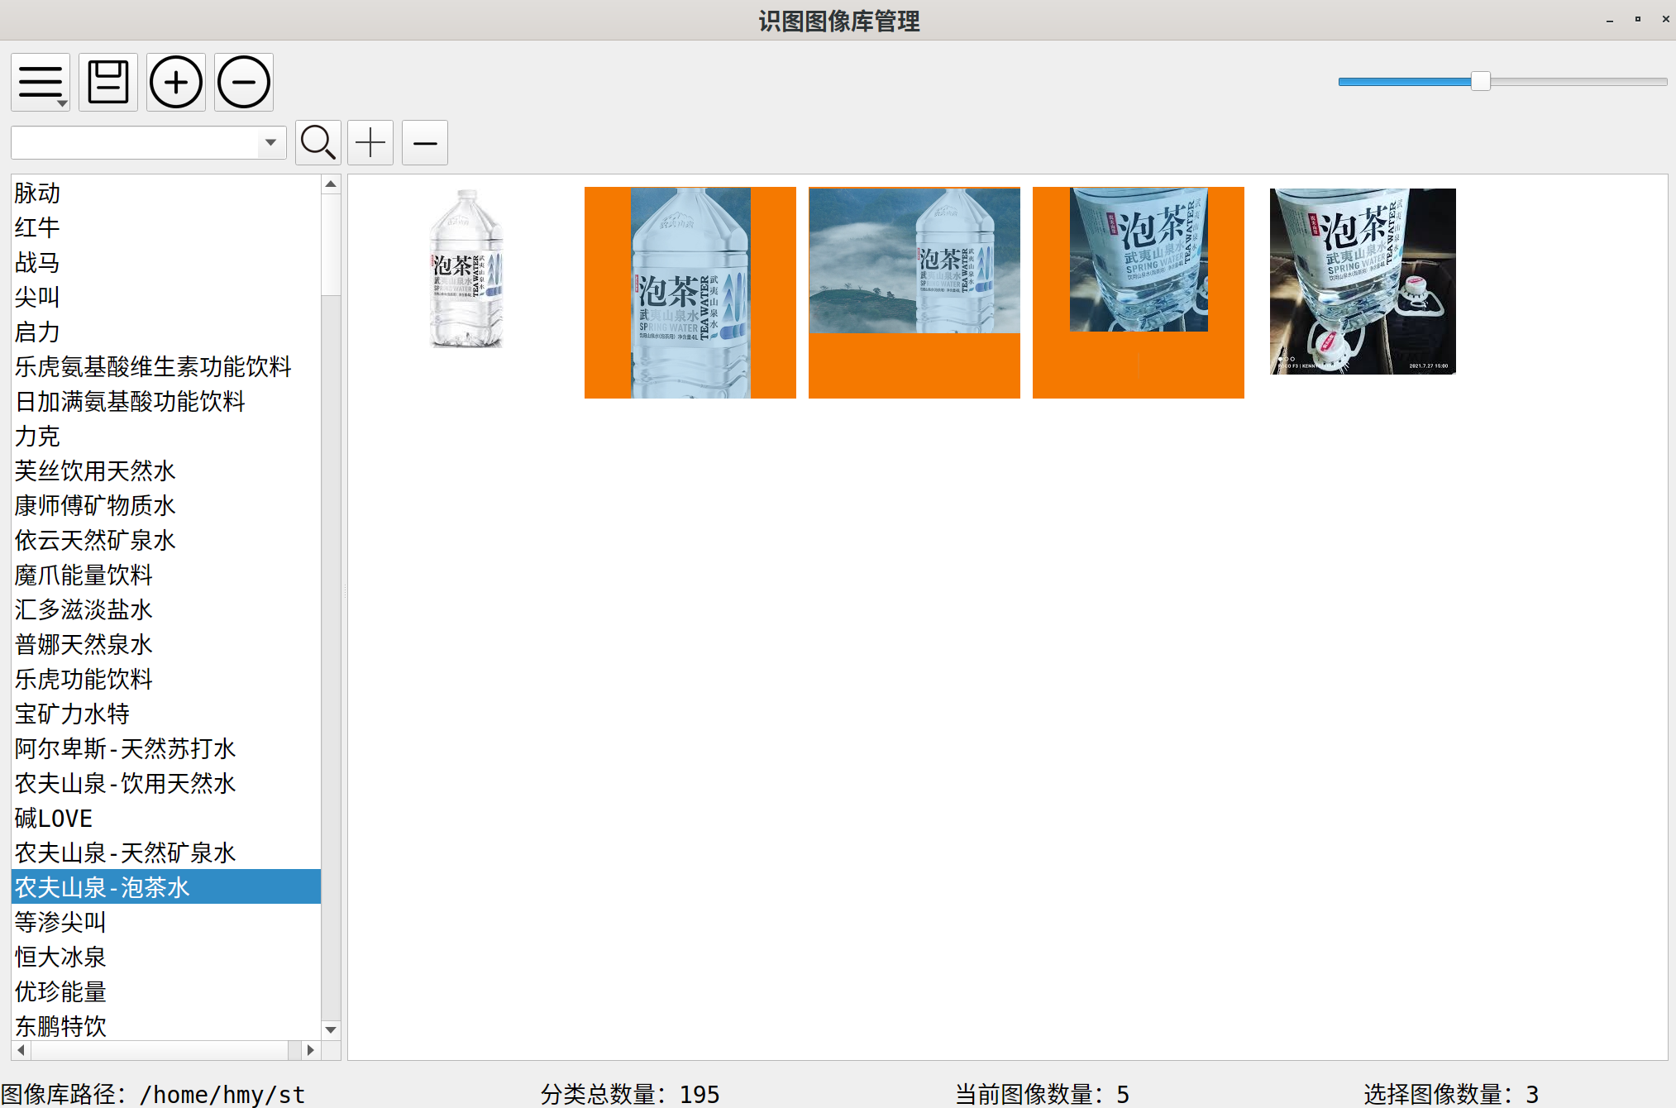Click the 选择图像数量: 3 status text
The image size is (1676, 1108).
click(x=1451, y=1094)
